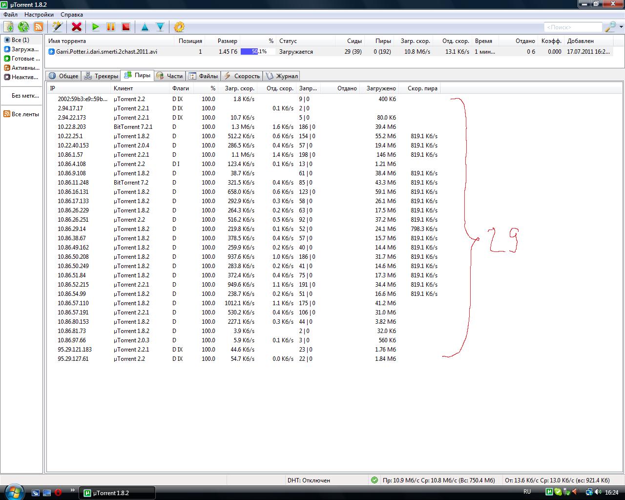Select the Готовые sidebar category

coord(21,59)
